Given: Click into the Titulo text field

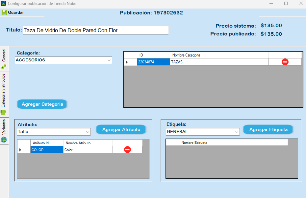Looking at the screenshot, I should [x=95, y=30].
